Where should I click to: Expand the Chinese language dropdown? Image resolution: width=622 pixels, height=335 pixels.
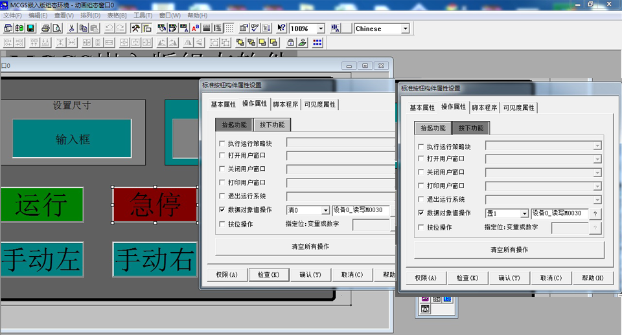pos(405,29)
